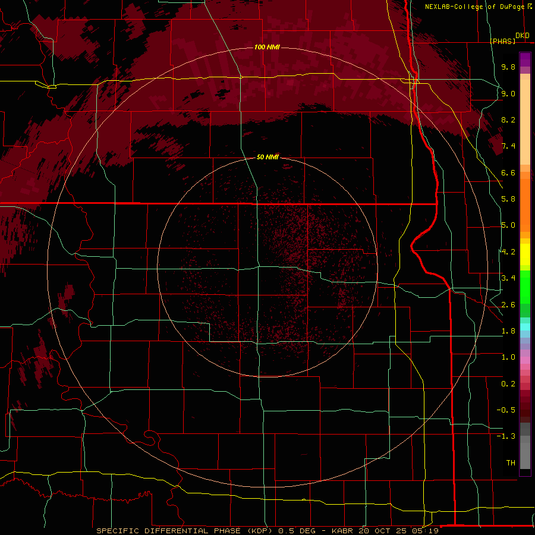The height and width of the screenshot is (535, 535).
Task: Click the 9.8 value on the color scale
Action: point(508,67)
